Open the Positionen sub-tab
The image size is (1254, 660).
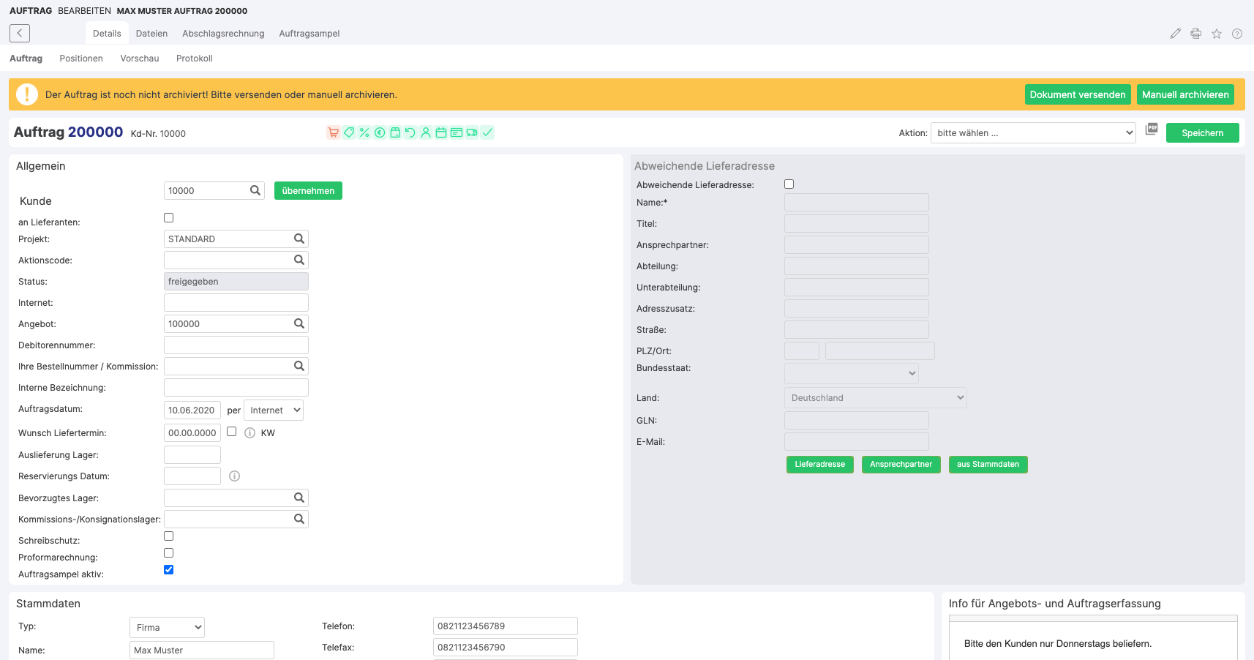pos(81,59)
